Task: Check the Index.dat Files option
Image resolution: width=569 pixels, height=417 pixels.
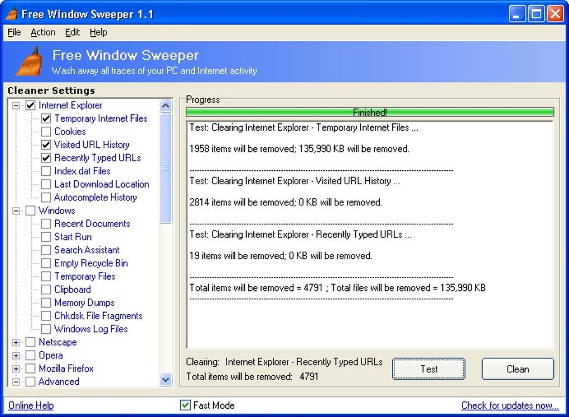Action: [46, 171]
